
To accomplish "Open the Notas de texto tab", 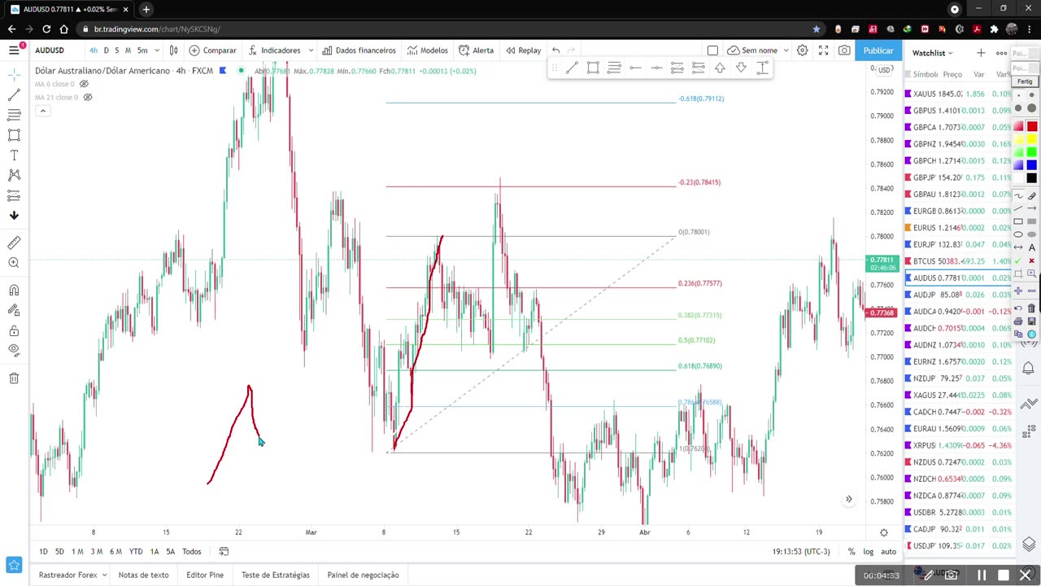I will tap(143, 575).
